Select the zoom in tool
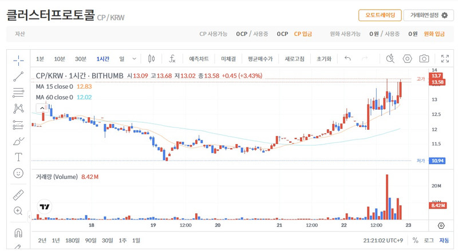Viewport: 458px width, 251px height. (x=18, y=211)
